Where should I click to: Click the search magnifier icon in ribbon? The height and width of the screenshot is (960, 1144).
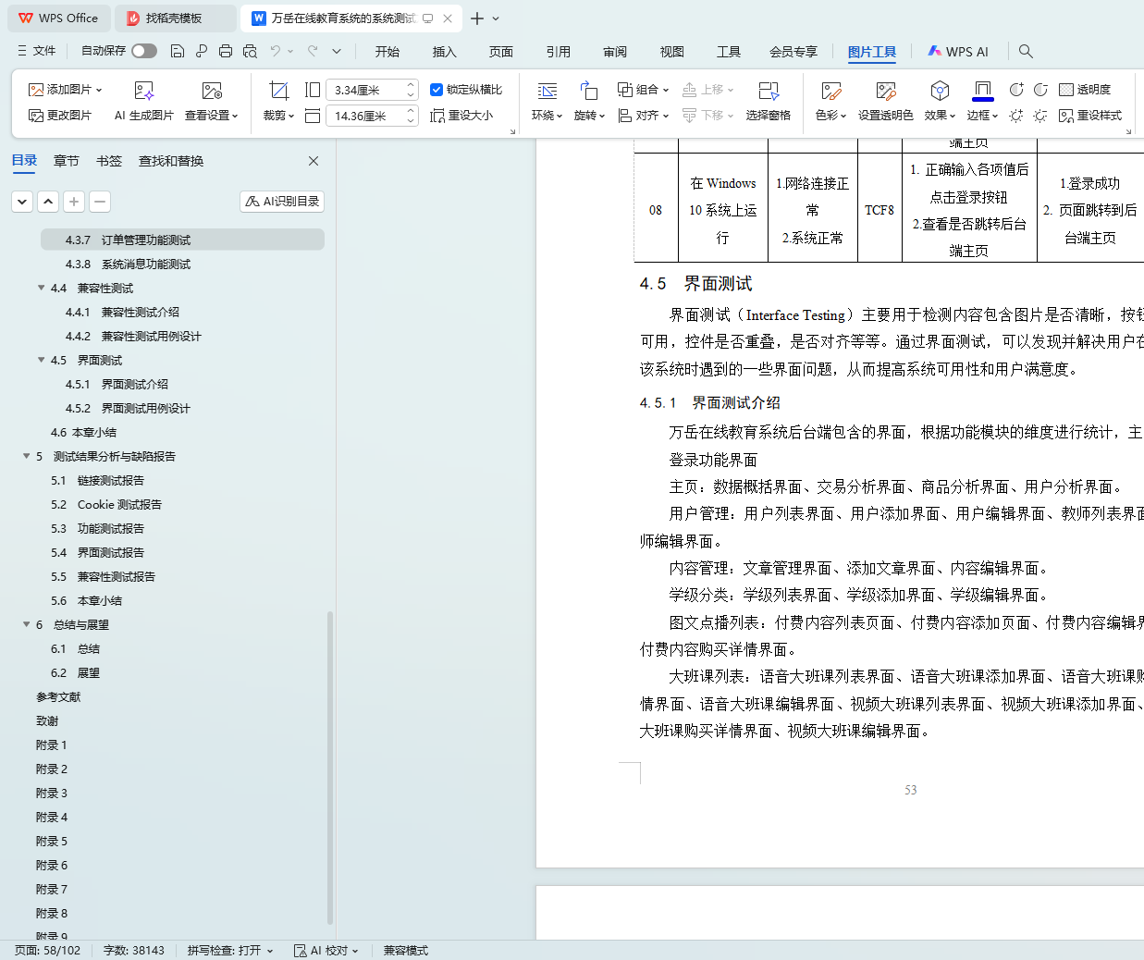(x=1026, y=51)
